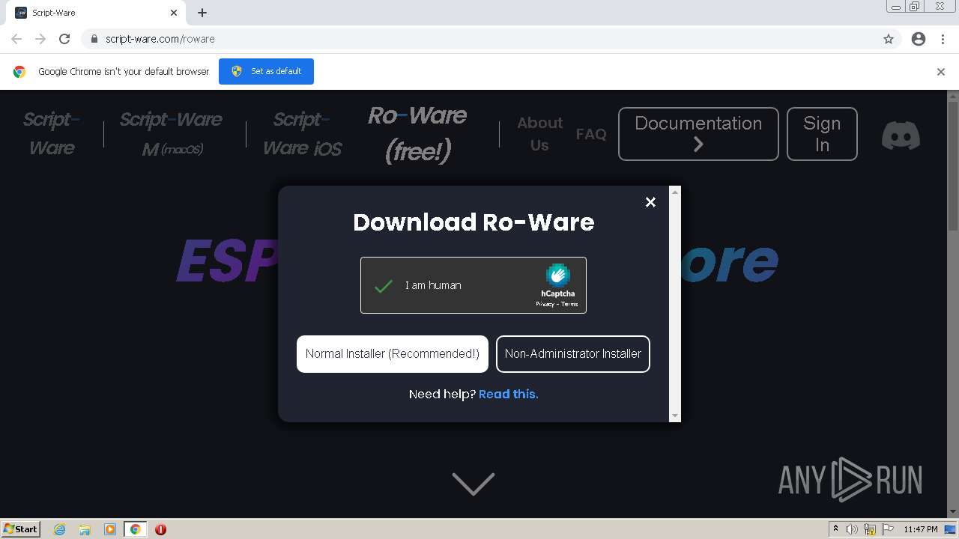Screen dimensions: 959x539
Task: Open the network tray icon
Action: pyautogui.click(x=870, y=529)
